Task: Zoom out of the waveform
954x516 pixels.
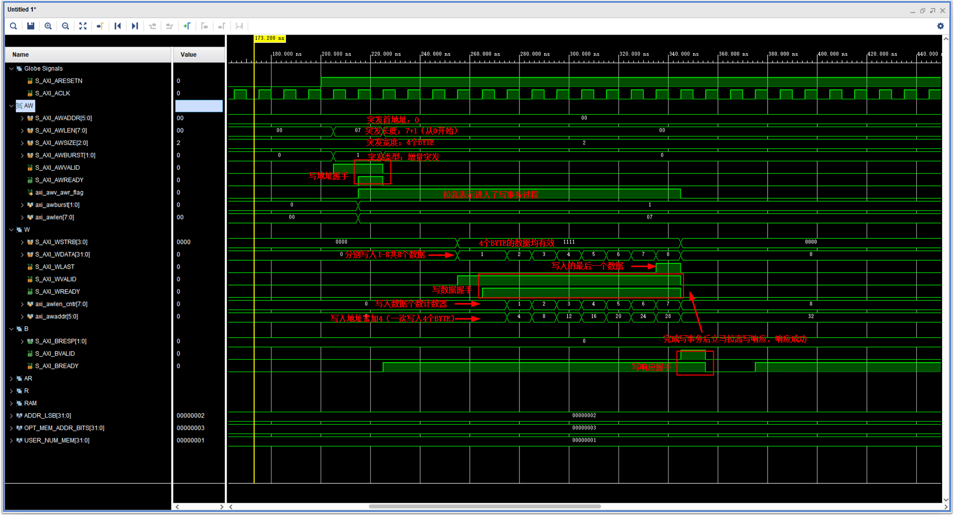Action: tap(65, 26)
